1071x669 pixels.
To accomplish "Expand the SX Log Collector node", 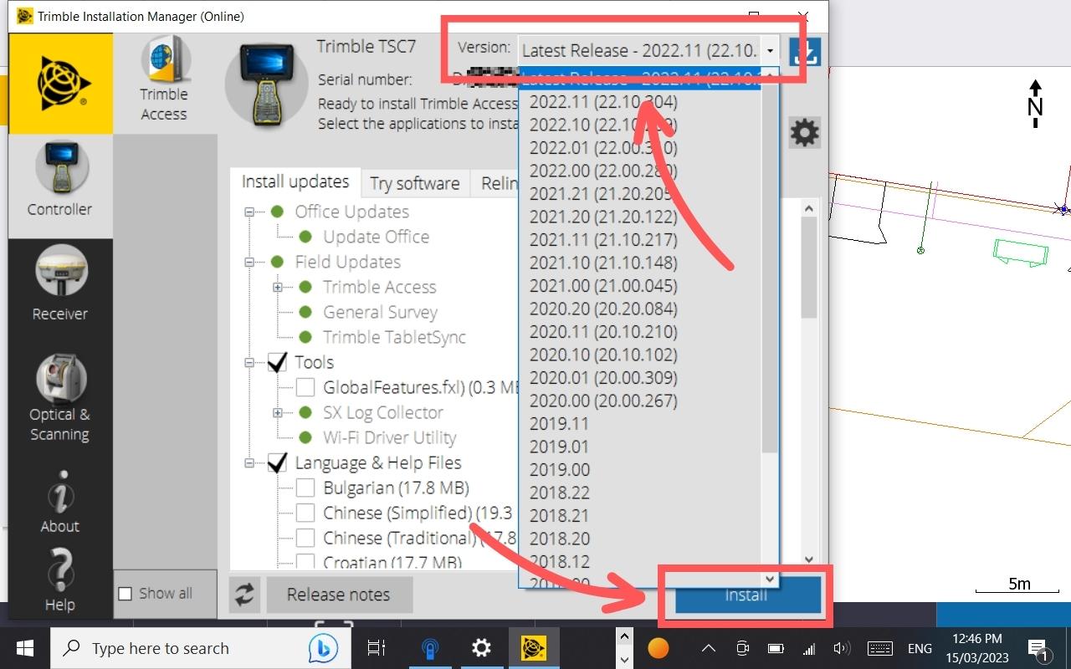I will pyautogui.click(x=278, y=413).
